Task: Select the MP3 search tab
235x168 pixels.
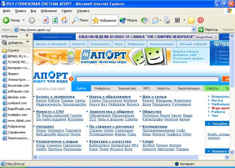Action: point(146,88)
